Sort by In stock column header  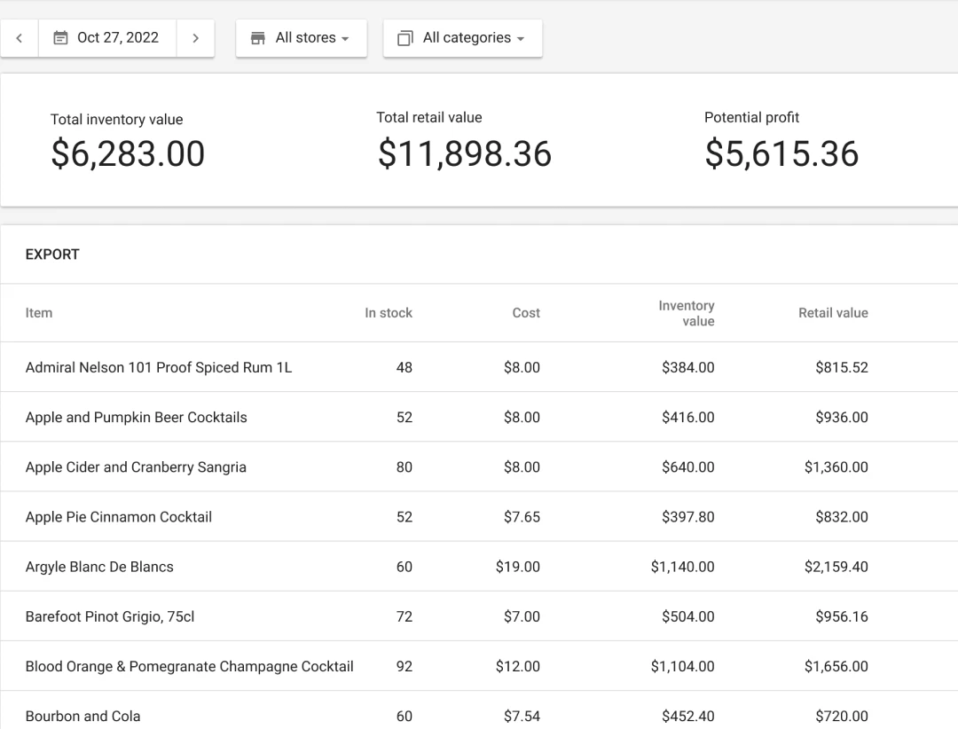389,313
